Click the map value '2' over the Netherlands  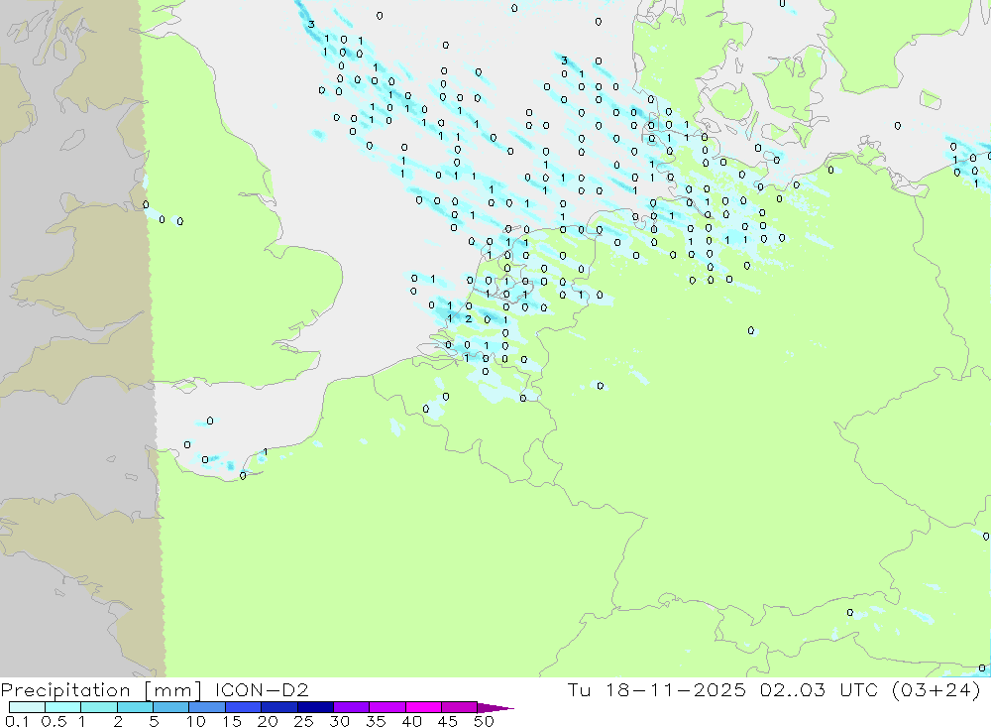[469, 319]
